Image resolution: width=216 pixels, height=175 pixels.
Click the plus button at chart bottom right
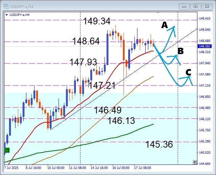coord(195,162)
